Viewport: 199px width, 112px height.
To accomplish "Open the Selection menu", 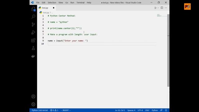I will click(x=52, y=2).
